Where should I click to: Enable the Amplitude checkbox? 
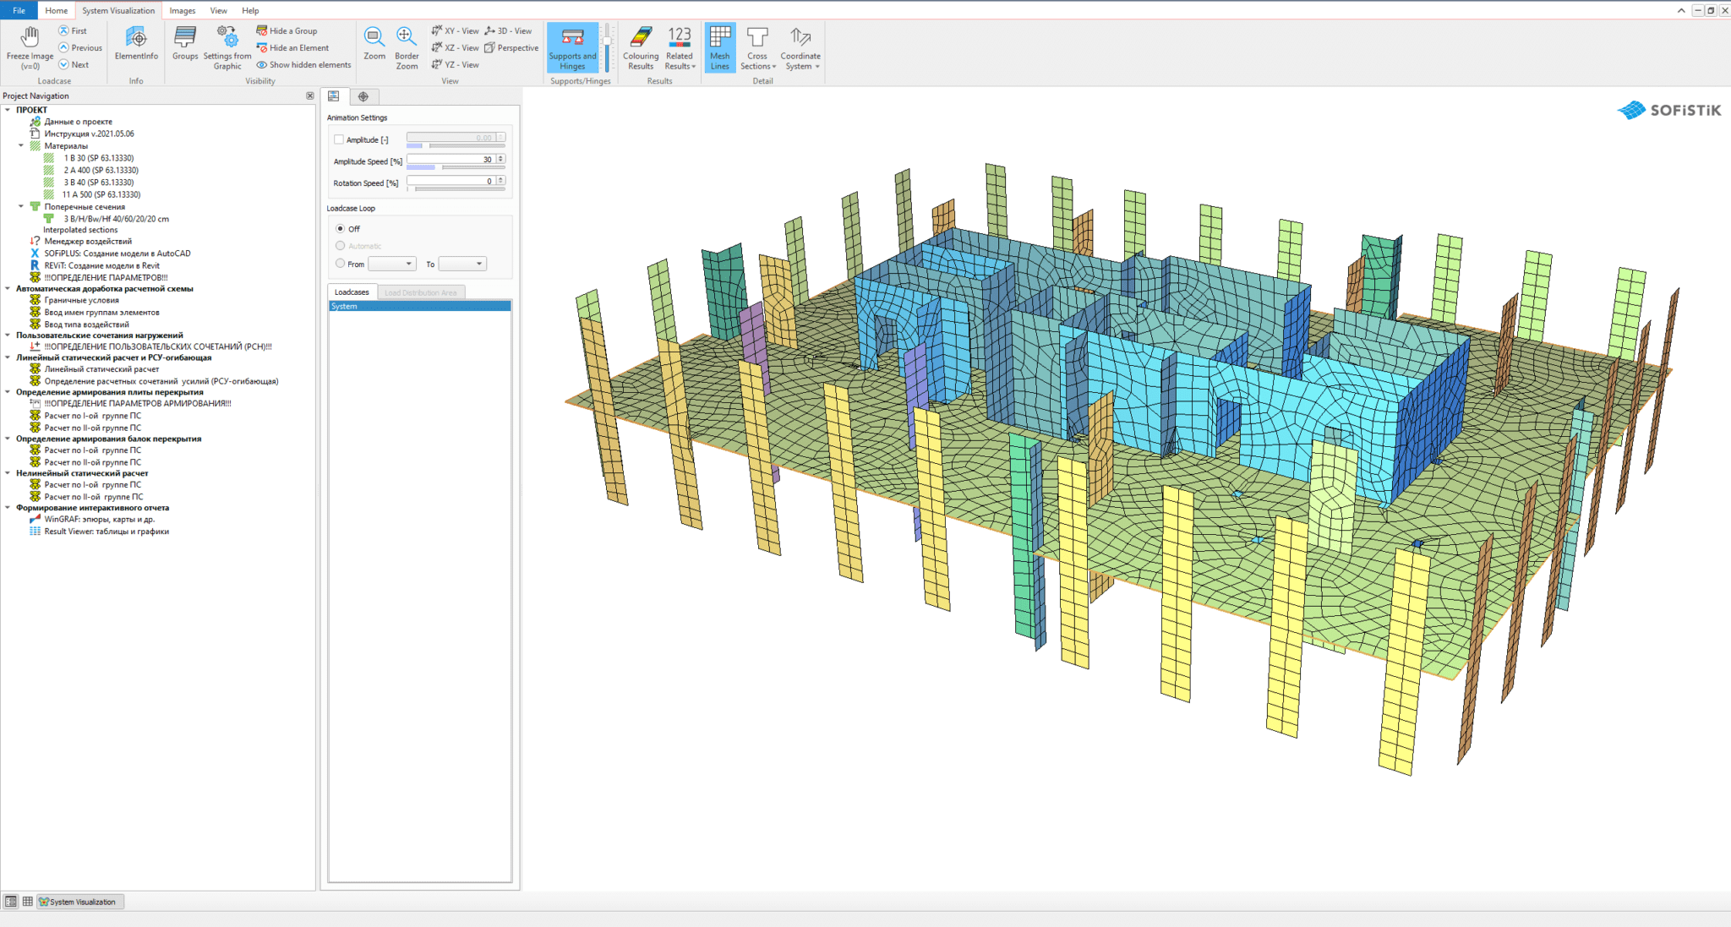pos(339,139)
